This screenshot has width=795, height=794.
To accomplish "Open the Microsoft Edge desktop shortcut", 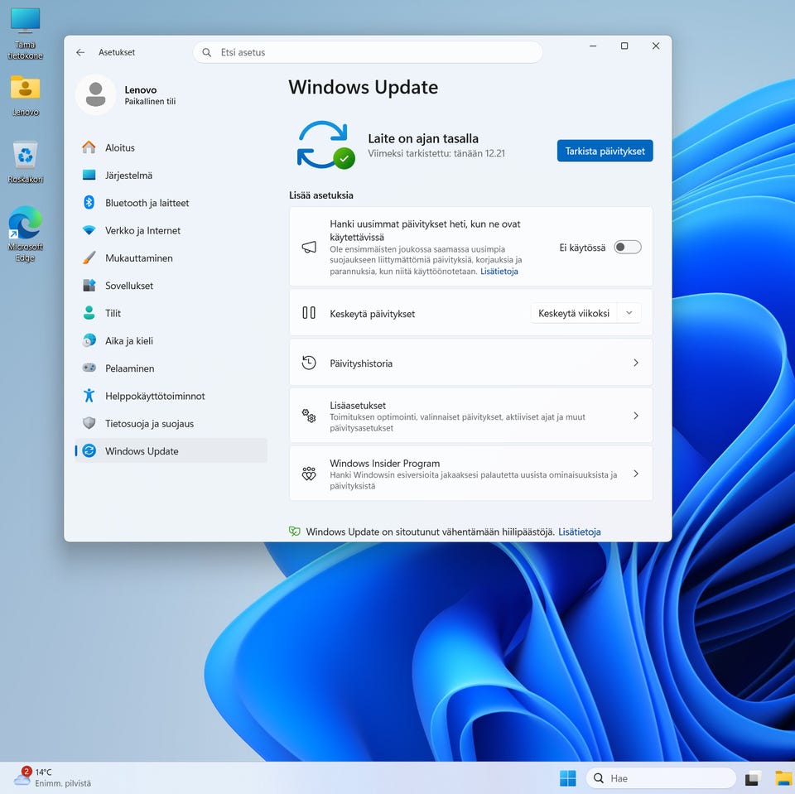I will click(x=25, y=233).
